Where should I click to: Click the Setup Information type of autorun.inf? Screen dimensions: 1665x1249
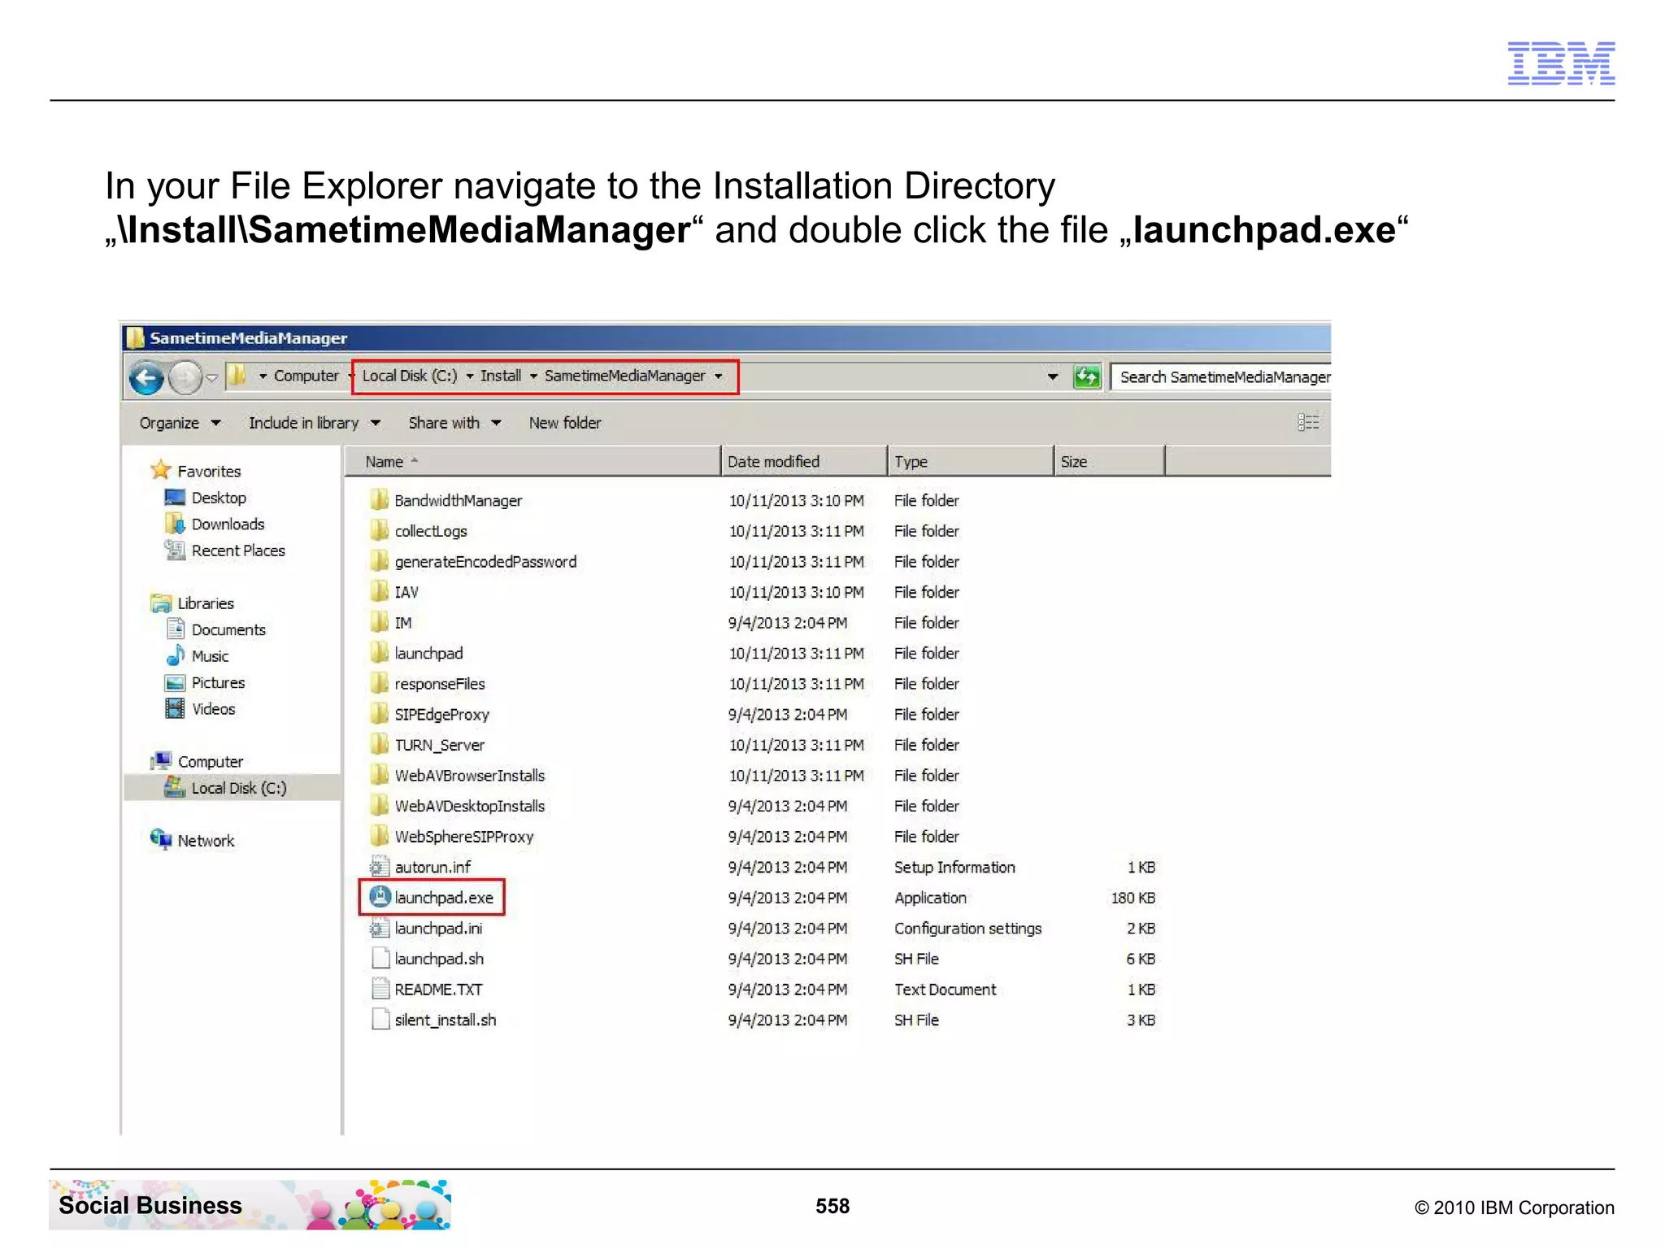coord(954,868)
